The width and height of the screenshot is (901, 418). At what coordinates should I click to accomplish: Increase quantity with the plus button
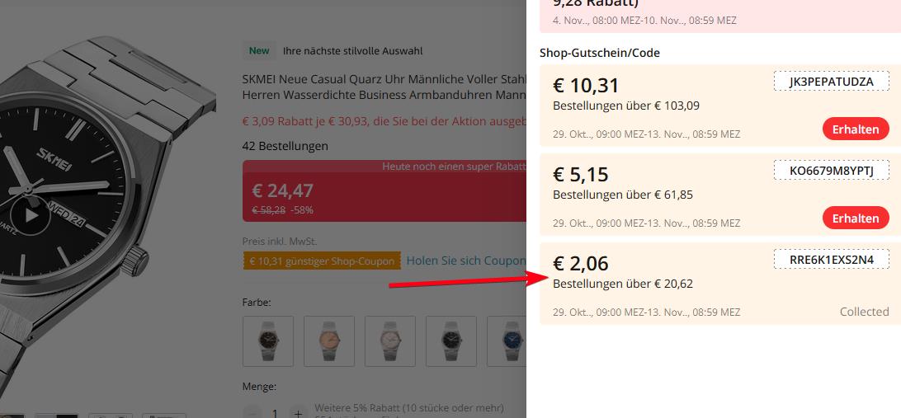pos(298,412)
